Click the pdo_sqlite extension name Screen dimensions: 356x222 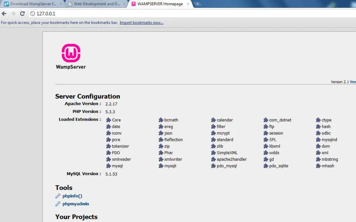[279, 166]
